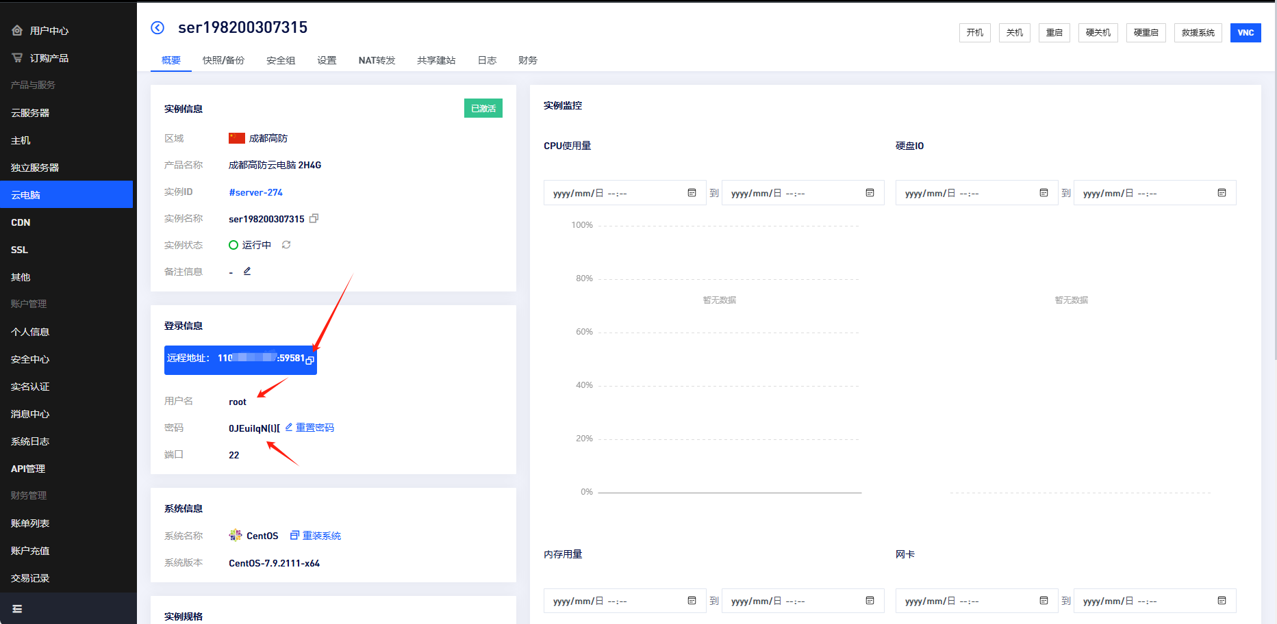
Task: Edit the remark info with pencil icon
Action: click(x=247, y=272)
